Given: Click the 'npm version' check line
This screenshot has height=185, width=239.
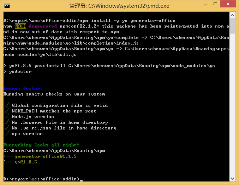Looking at the screenshot, I should point(27,134).
